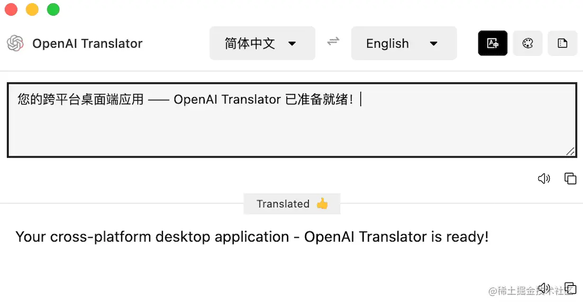
Task: Swap source and target languages
Action: (333, 41)
